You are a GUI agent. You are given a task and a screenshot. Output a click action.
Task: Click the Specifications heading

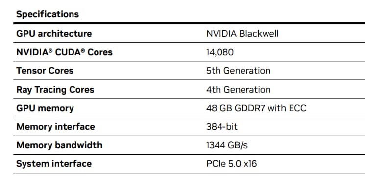(x=48, y=15)
